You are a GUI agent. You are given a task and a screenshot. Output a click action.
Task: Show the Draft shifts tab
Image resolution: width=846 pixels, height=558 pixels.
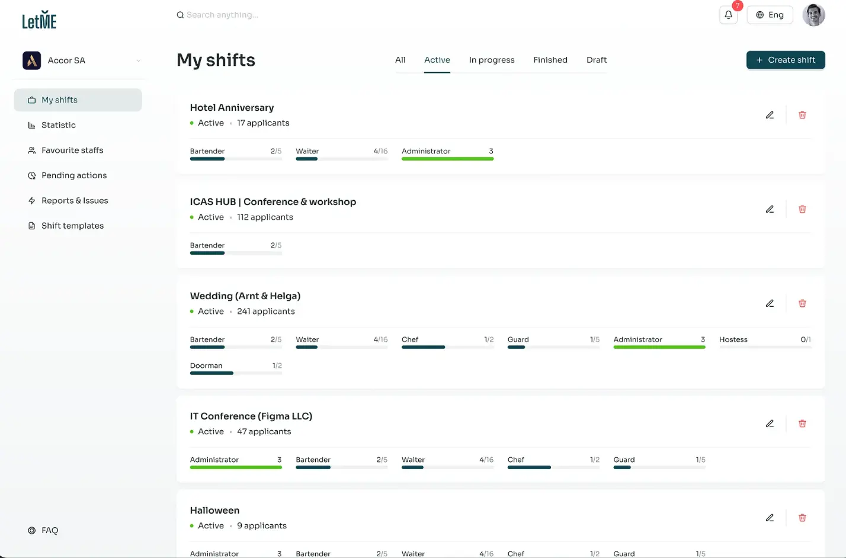(x=596, y=60)
